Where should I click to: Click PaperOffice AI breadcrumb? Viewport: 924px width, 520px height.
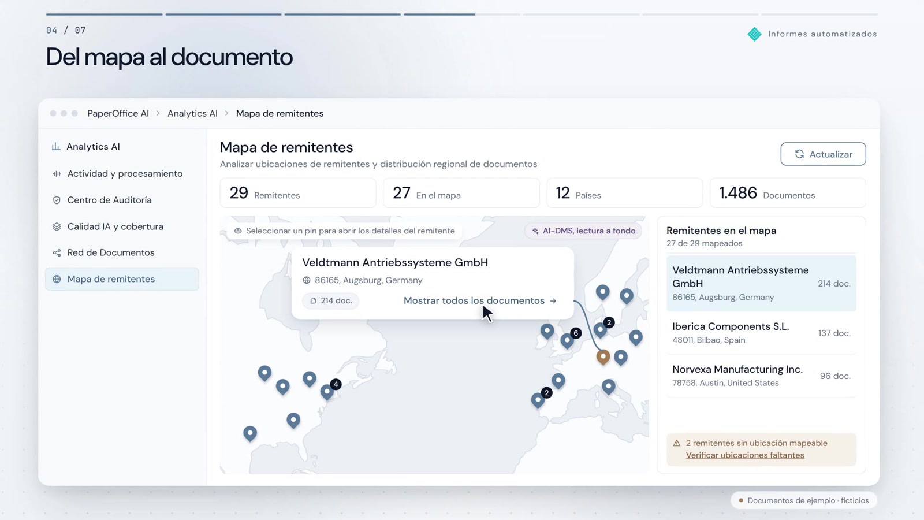coord(118,113)
